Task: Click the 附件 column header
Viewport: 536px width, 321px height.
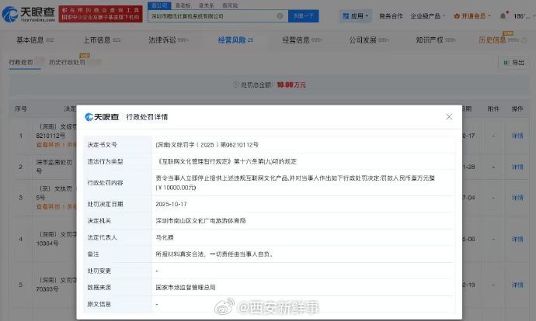Action: (x=493, y=109)
